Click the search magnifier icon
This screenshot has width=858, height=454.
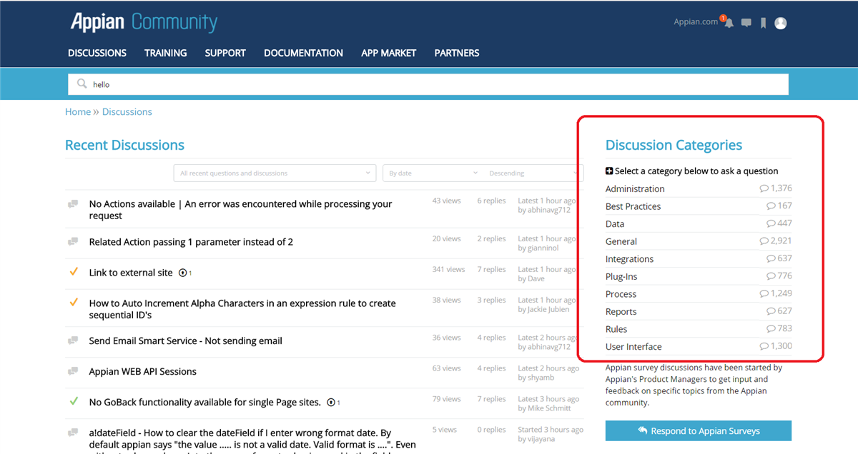(x=82, y=84)
